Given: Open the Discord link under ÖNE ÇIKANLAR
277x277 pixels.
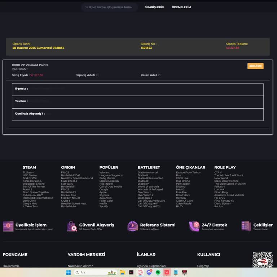Looking at the screenshot, I should click(181, 186).
